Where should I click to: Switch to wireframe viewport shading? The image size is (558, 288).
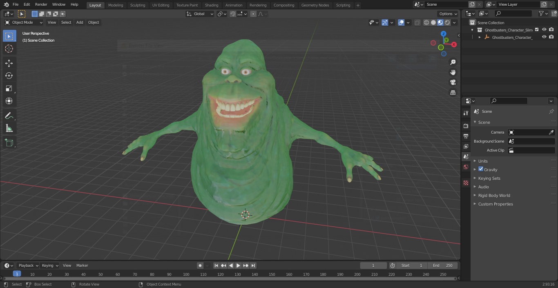tap(426, 22)
